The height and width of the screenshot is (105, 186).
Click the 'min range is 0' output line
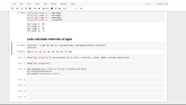click(35, 26)
